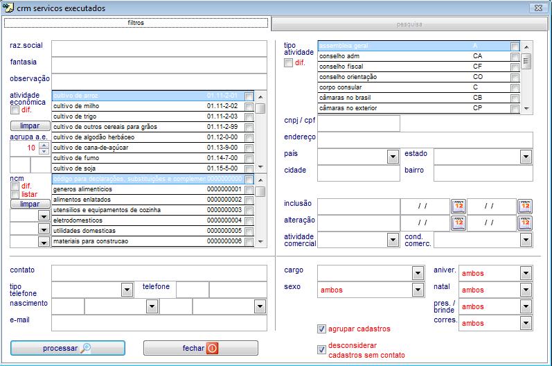Expand the estado dropdown
This screenshot has height=366, width=552.
[x=526, y=157]
